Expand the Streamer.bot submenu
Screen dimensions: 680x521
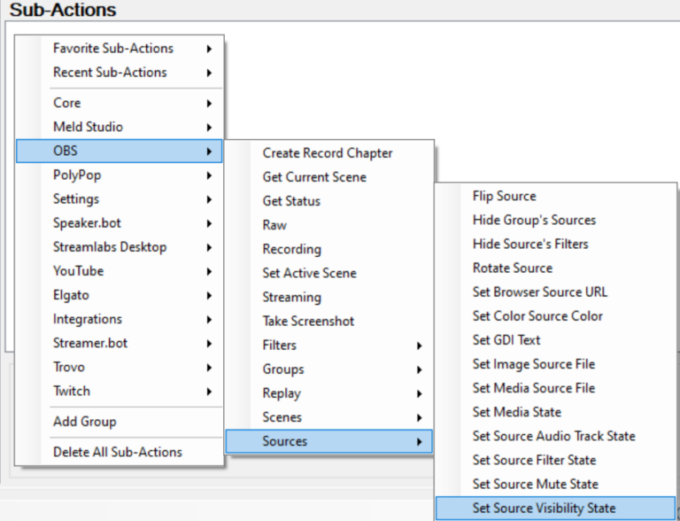(x=88, y=343)
